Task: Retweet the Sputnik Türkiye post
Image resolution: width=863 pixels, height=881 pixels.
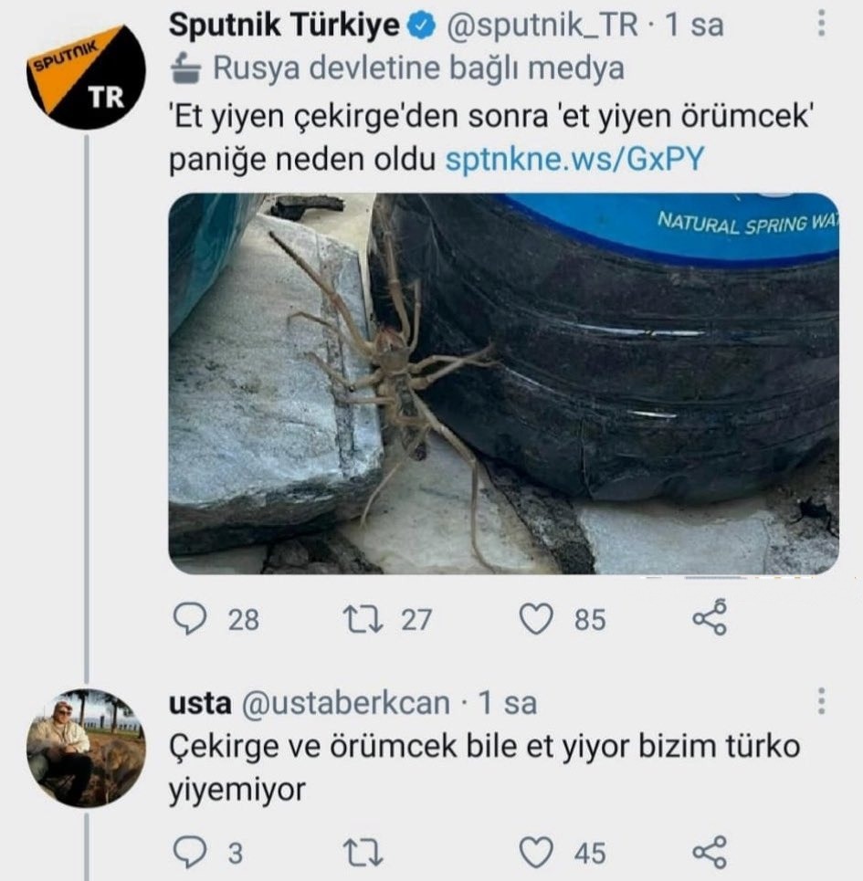Action: (363, 619)
